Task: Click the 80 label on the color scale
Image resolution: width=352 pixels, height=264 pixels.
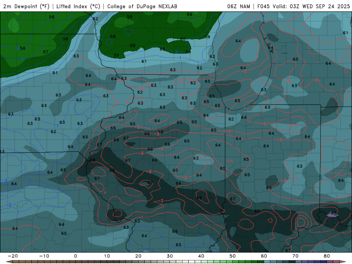Action: [x=327, y=256]
